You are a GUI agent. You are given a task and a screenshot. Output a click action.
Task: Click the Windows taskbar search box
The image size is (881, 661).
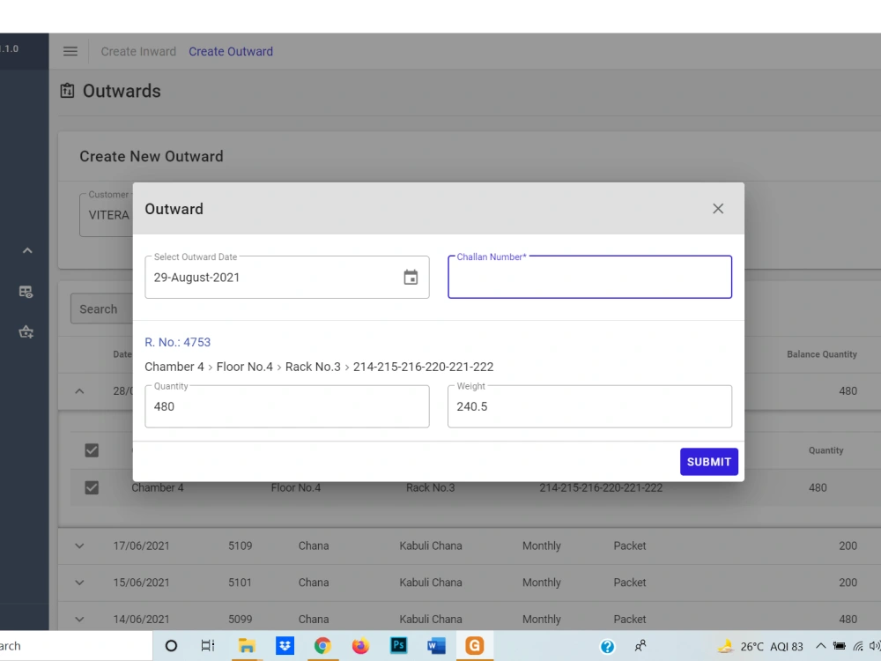[76, 646]
